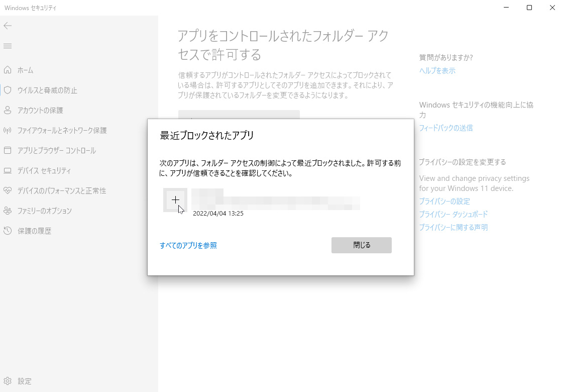This screenshot has width=561, height=392.
Task: Close the dialog with 閉じる button
Action: coord(361,245)
